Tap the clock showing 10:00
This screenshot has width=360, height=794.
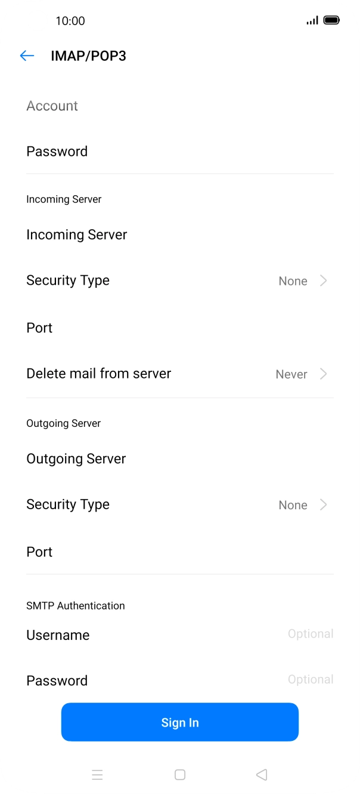coord(70,21)
